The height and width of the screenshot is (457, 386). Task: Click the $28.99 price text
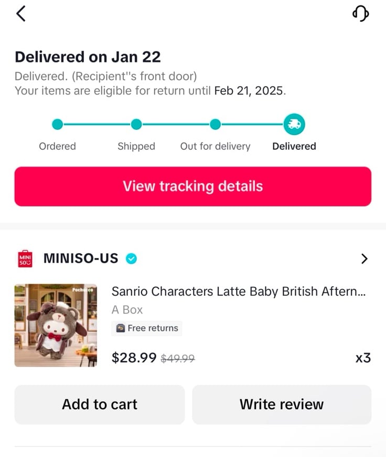[134, 358]
